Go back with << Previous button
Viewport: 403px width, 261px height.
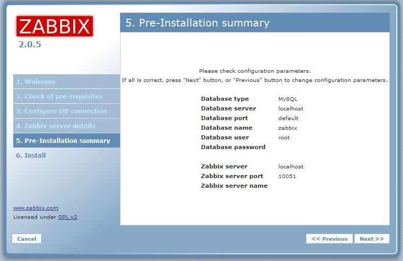(330, 239)
